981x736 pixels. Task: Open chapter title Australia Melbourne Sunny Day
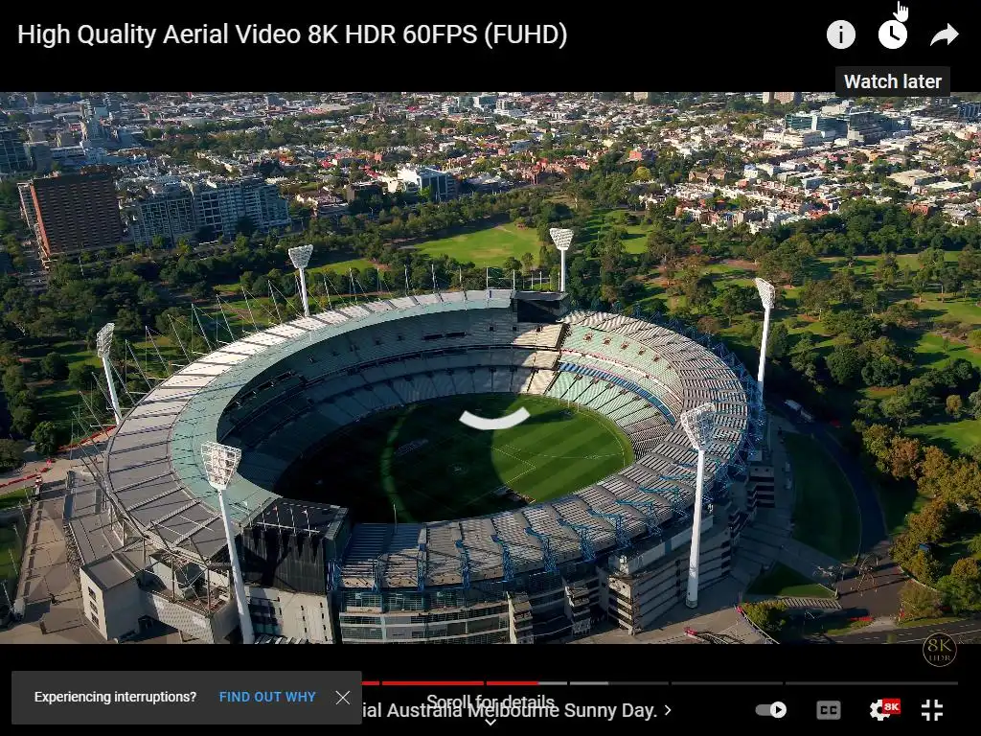click(510, 711)
